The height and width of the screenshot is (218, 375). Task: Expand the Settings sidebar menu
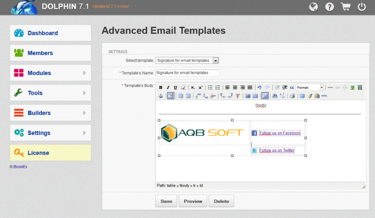[x=51, y=132]
